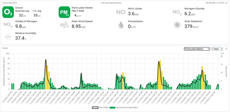Click the NOx Oxides of Nitrogen icon
The image size is (230, 112).
[x=8, y=25]
